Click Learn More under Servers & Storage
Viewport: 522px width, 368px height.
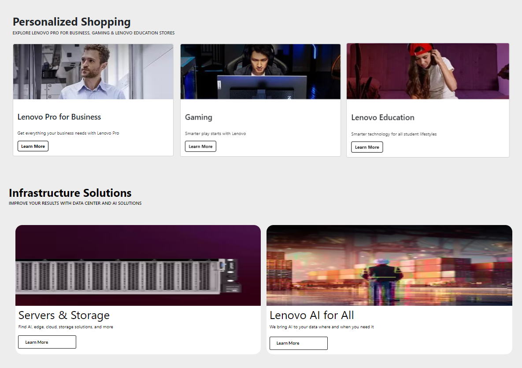47,342
